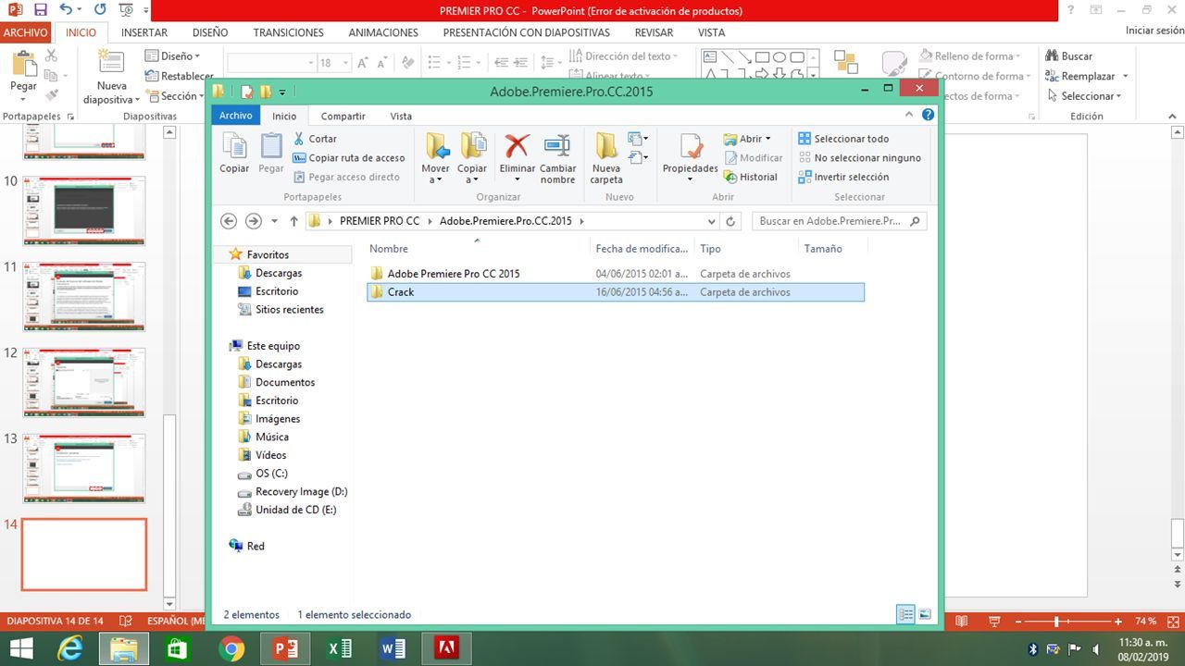Open Explorer help question mark icon
Viewport: 1185px width, 666px height.
click(x=929, y=115)
